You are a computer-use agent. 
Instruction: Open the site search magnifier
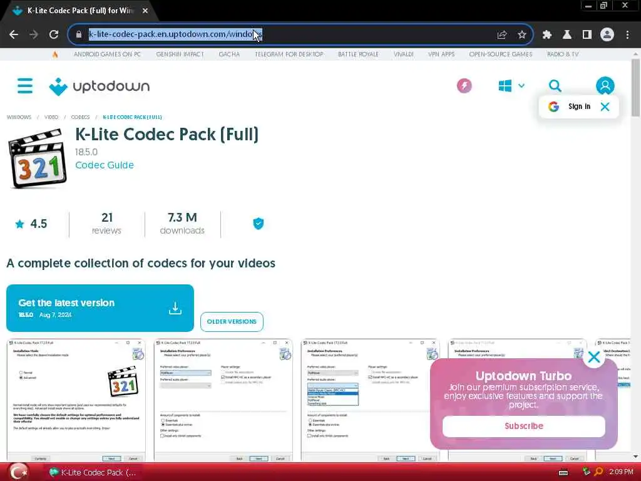555,86
